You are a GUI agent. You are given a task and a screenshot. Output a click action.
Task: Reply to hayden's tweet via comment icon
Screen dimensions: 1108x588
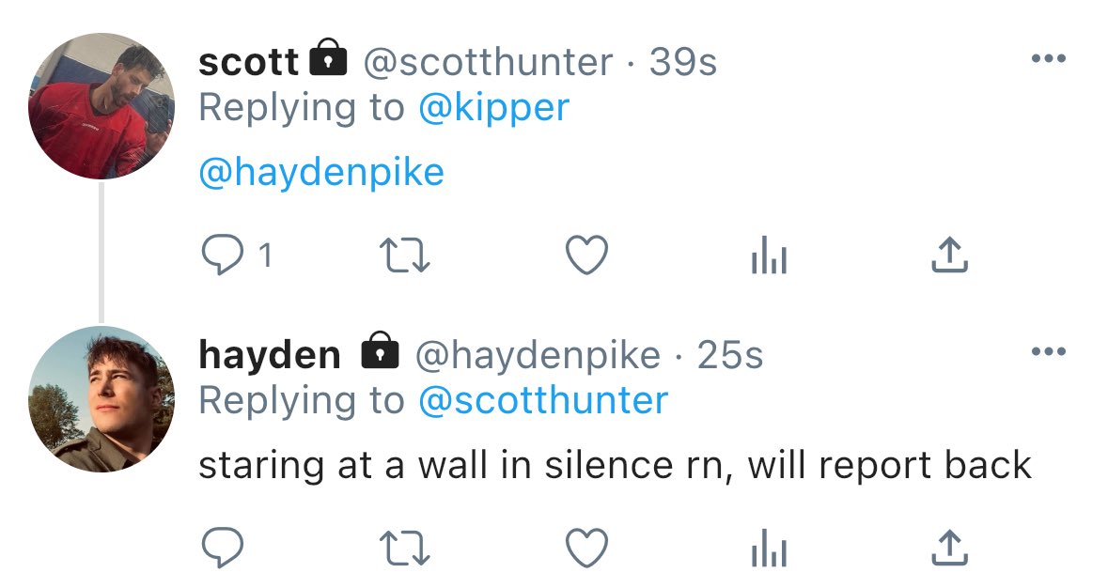tap(223, 548)
